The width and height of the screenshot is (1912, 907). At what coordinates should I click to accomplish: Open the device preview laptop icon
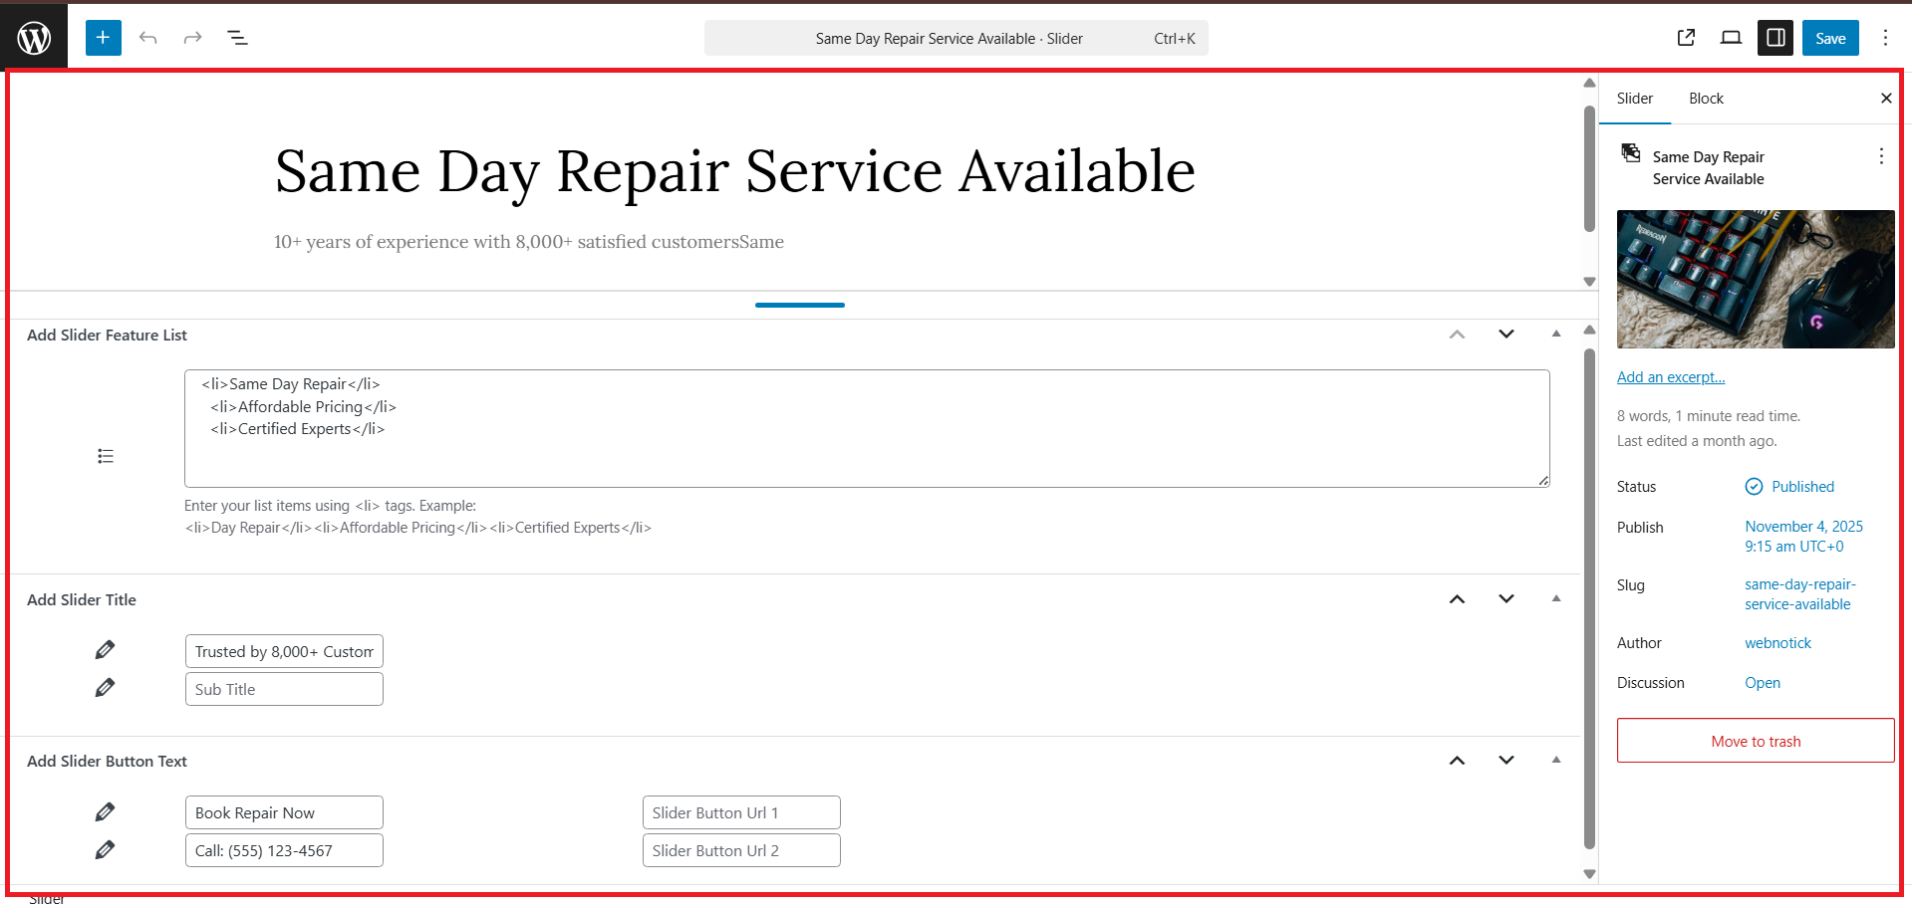(x=1731, y=38)
